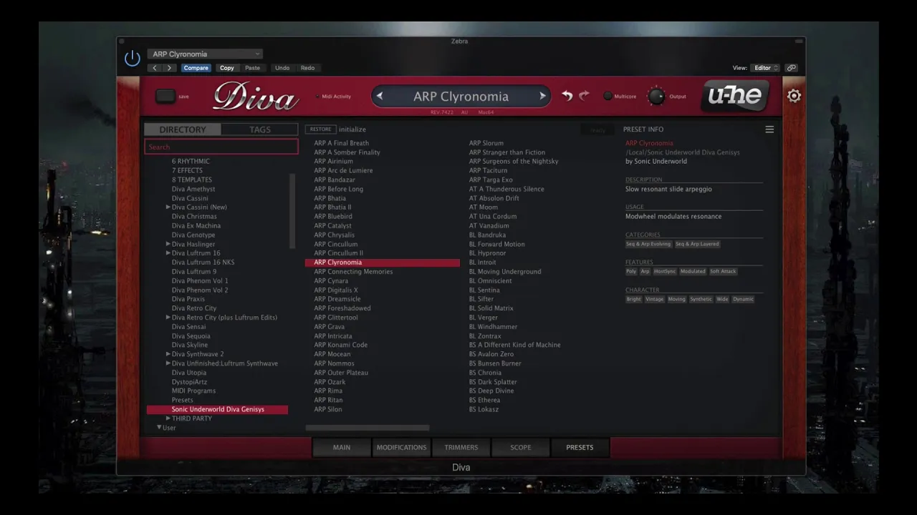The height and width of the screenshot is (515, 917).
Task: Click the u-he logo
Action: pos(735,96)
